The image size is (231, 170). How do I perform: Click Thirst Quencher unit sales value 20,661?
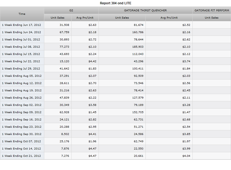click(139, 156)
